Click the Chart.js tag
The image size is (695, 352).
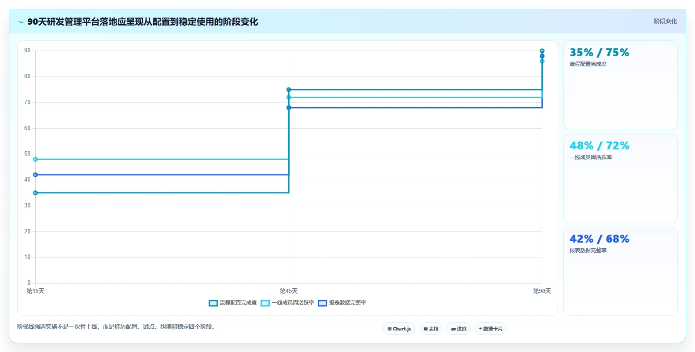pyautogui.click(x=399, y=329)
